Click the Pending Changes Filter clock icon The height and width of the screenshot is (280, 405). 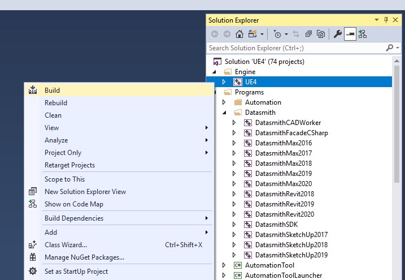pos(277,34)
